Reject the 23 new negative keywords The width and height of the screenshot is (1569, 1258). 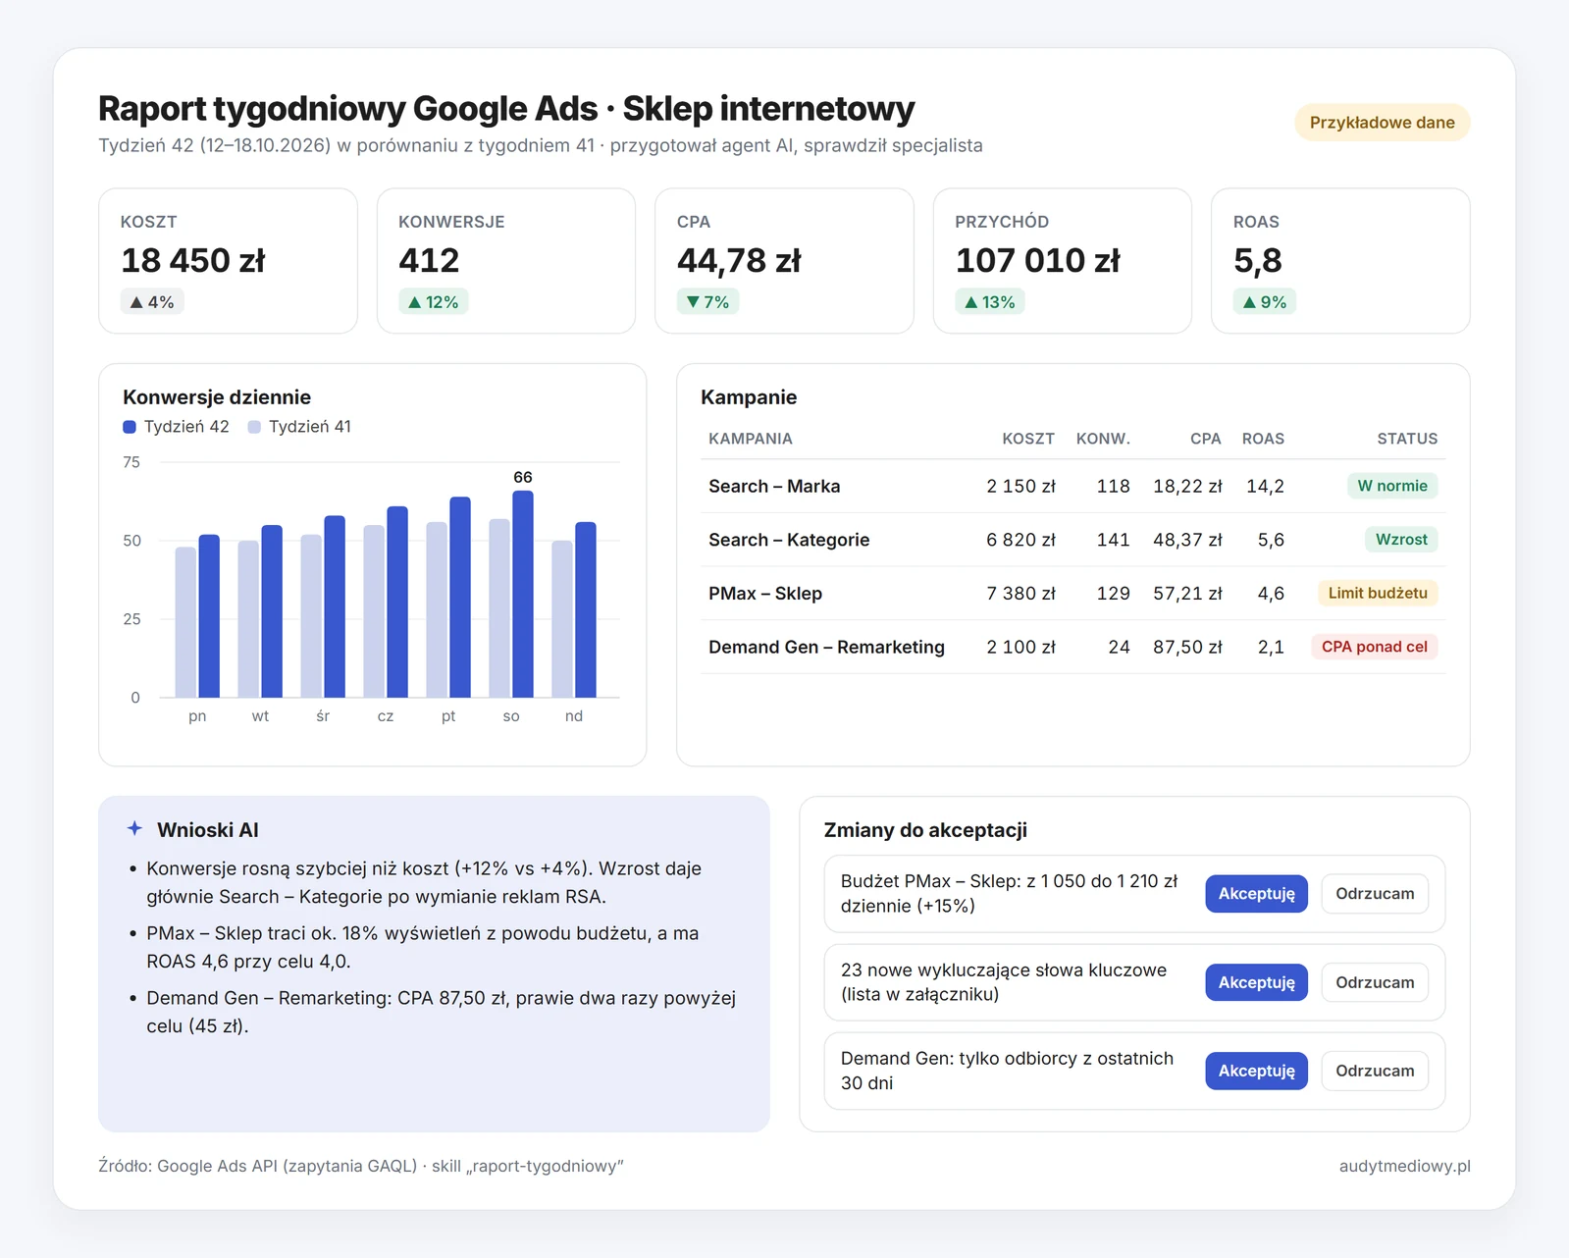point(1375,982)
